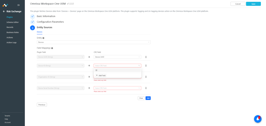Open the Tenants link
Viewport: 266px width, 126px height.
point(7,116)
